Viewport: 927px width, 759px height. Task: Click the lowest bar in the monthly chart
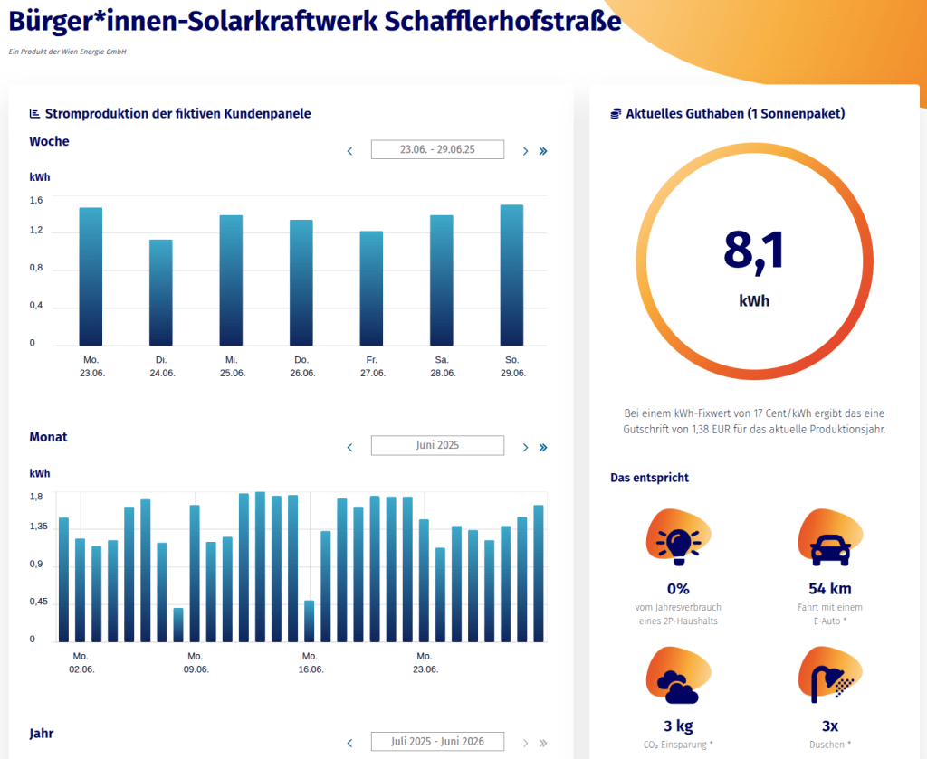[x=178, y=624]
